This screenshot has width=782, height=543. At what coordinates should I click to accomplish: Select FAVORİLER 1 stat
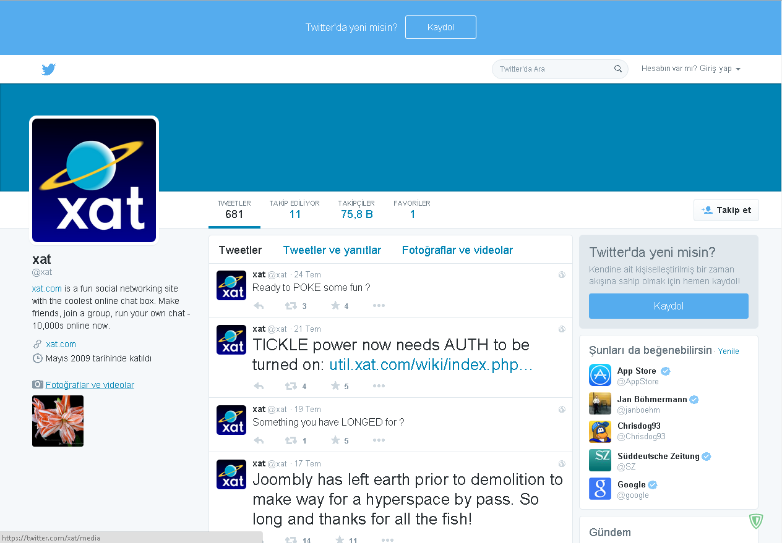[x=412, y=209]
